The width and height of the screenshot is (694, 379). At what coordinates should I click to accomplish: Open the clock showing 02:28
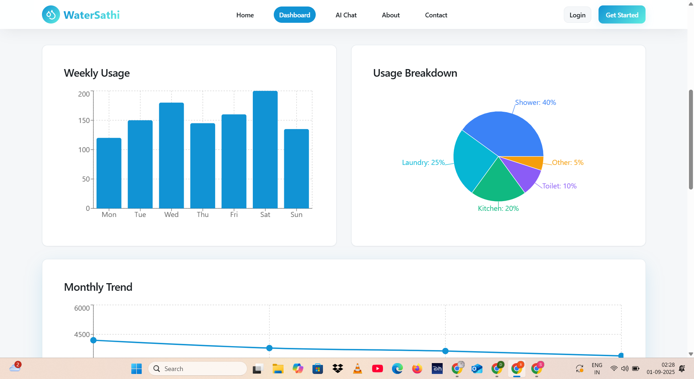click(x=660, y=369)
